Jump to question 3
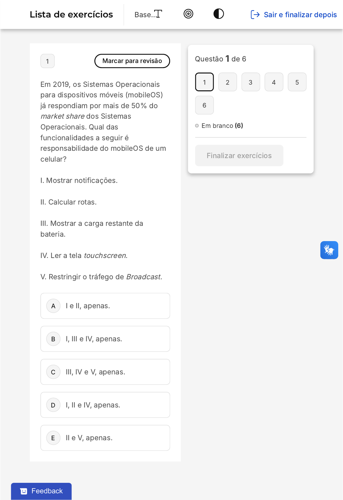 [x=251, y=82]
